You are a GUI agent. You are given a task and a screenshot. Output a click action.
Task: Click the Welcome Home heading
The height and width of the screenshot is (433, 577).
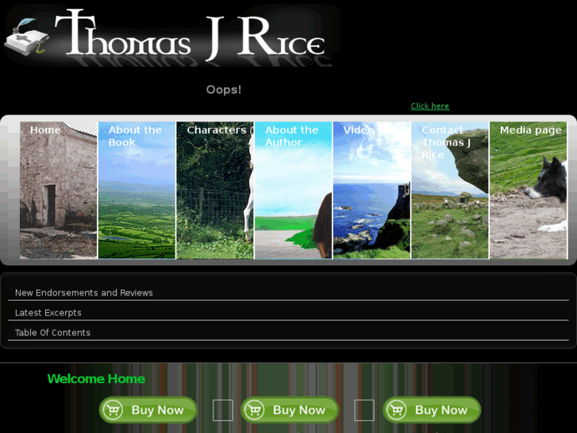click(x=96, y=379)
